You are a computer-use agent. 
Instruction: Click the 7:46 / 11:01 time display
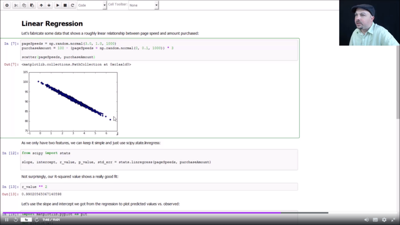click(x=51, y=220)
